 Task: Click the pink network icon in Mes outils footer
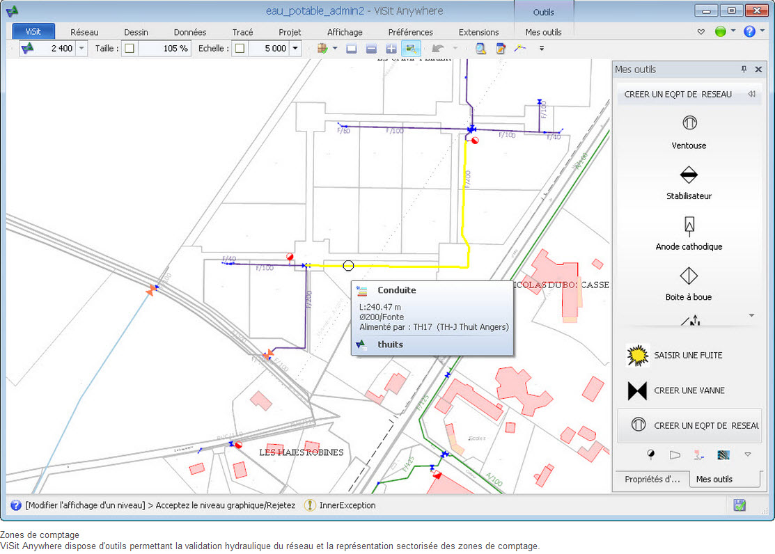(698, 454)
